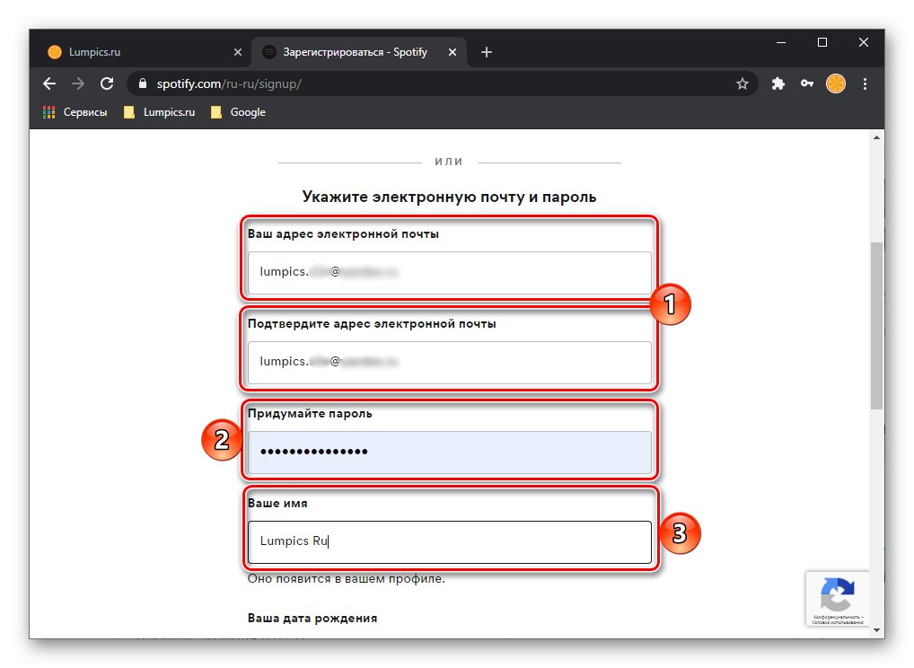This screenshot has width=914, height=668.
Task: Click the site security padlock icon
Action: tap(142, 83)
